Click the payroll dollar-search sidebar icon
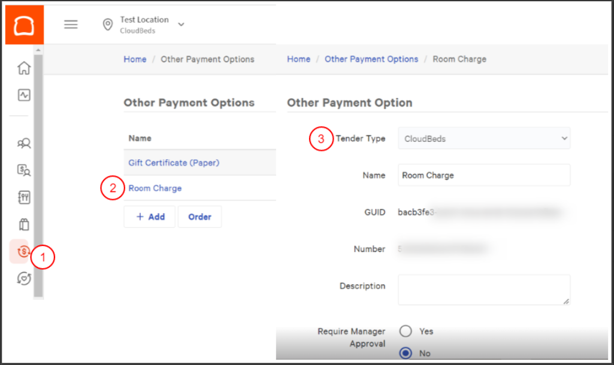Screen dimensions: 614x365 [24, 171]
